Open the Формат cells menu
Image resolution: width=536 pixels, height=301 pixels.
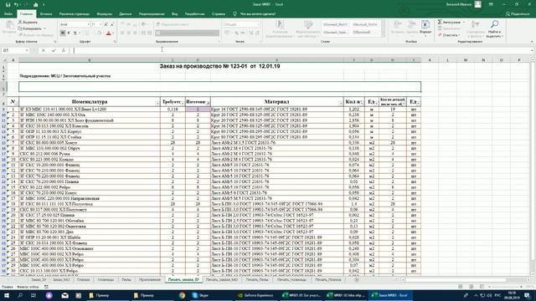pyautogui.click(x=425, y=28)
